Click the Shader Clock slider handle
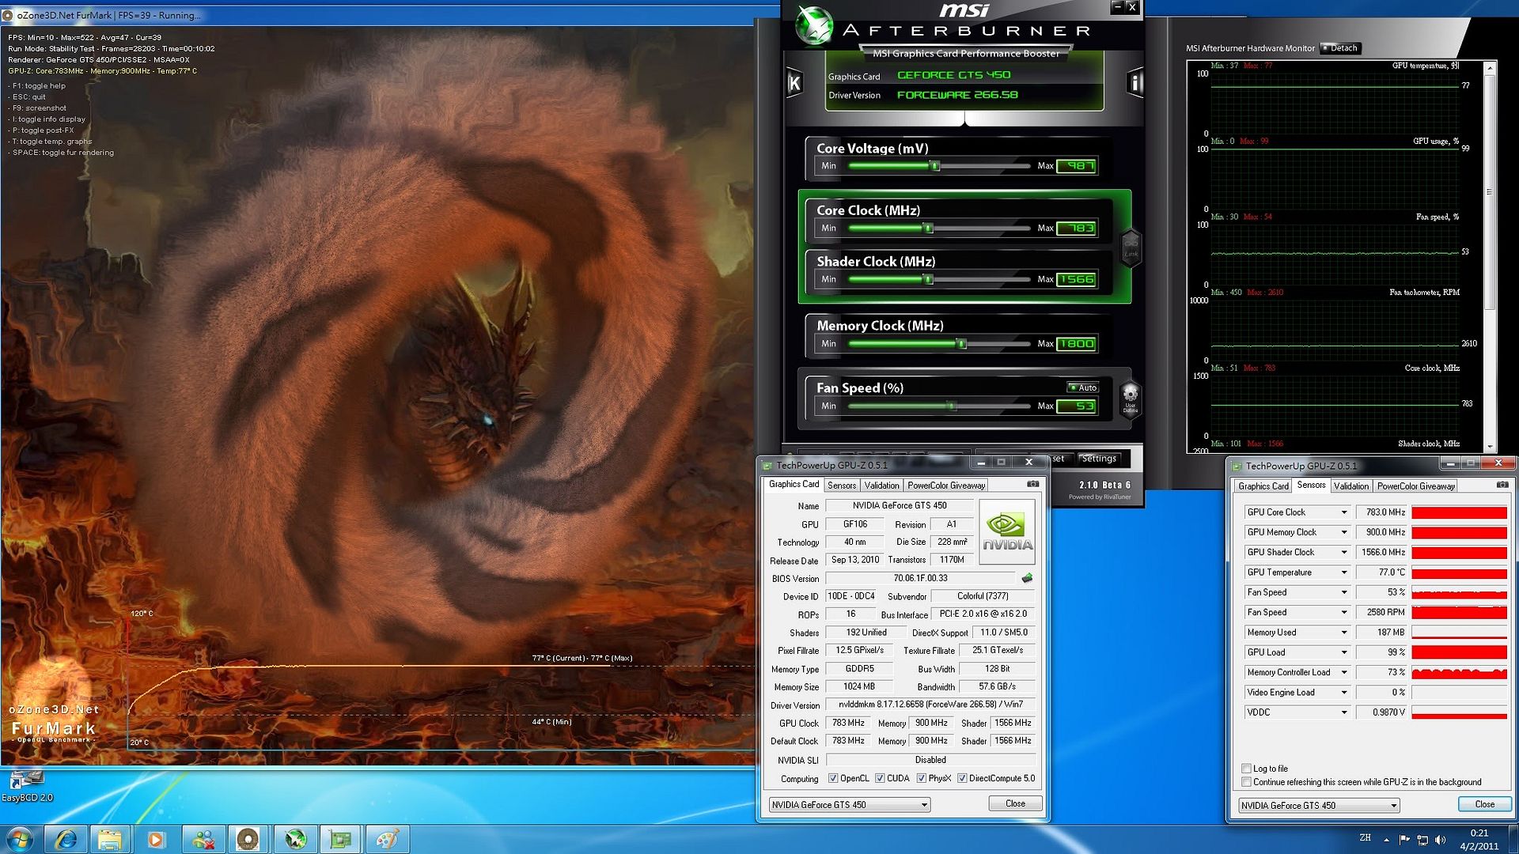Image resolution: width=1519 pixels, height=854 pixels. pos(929,279)
